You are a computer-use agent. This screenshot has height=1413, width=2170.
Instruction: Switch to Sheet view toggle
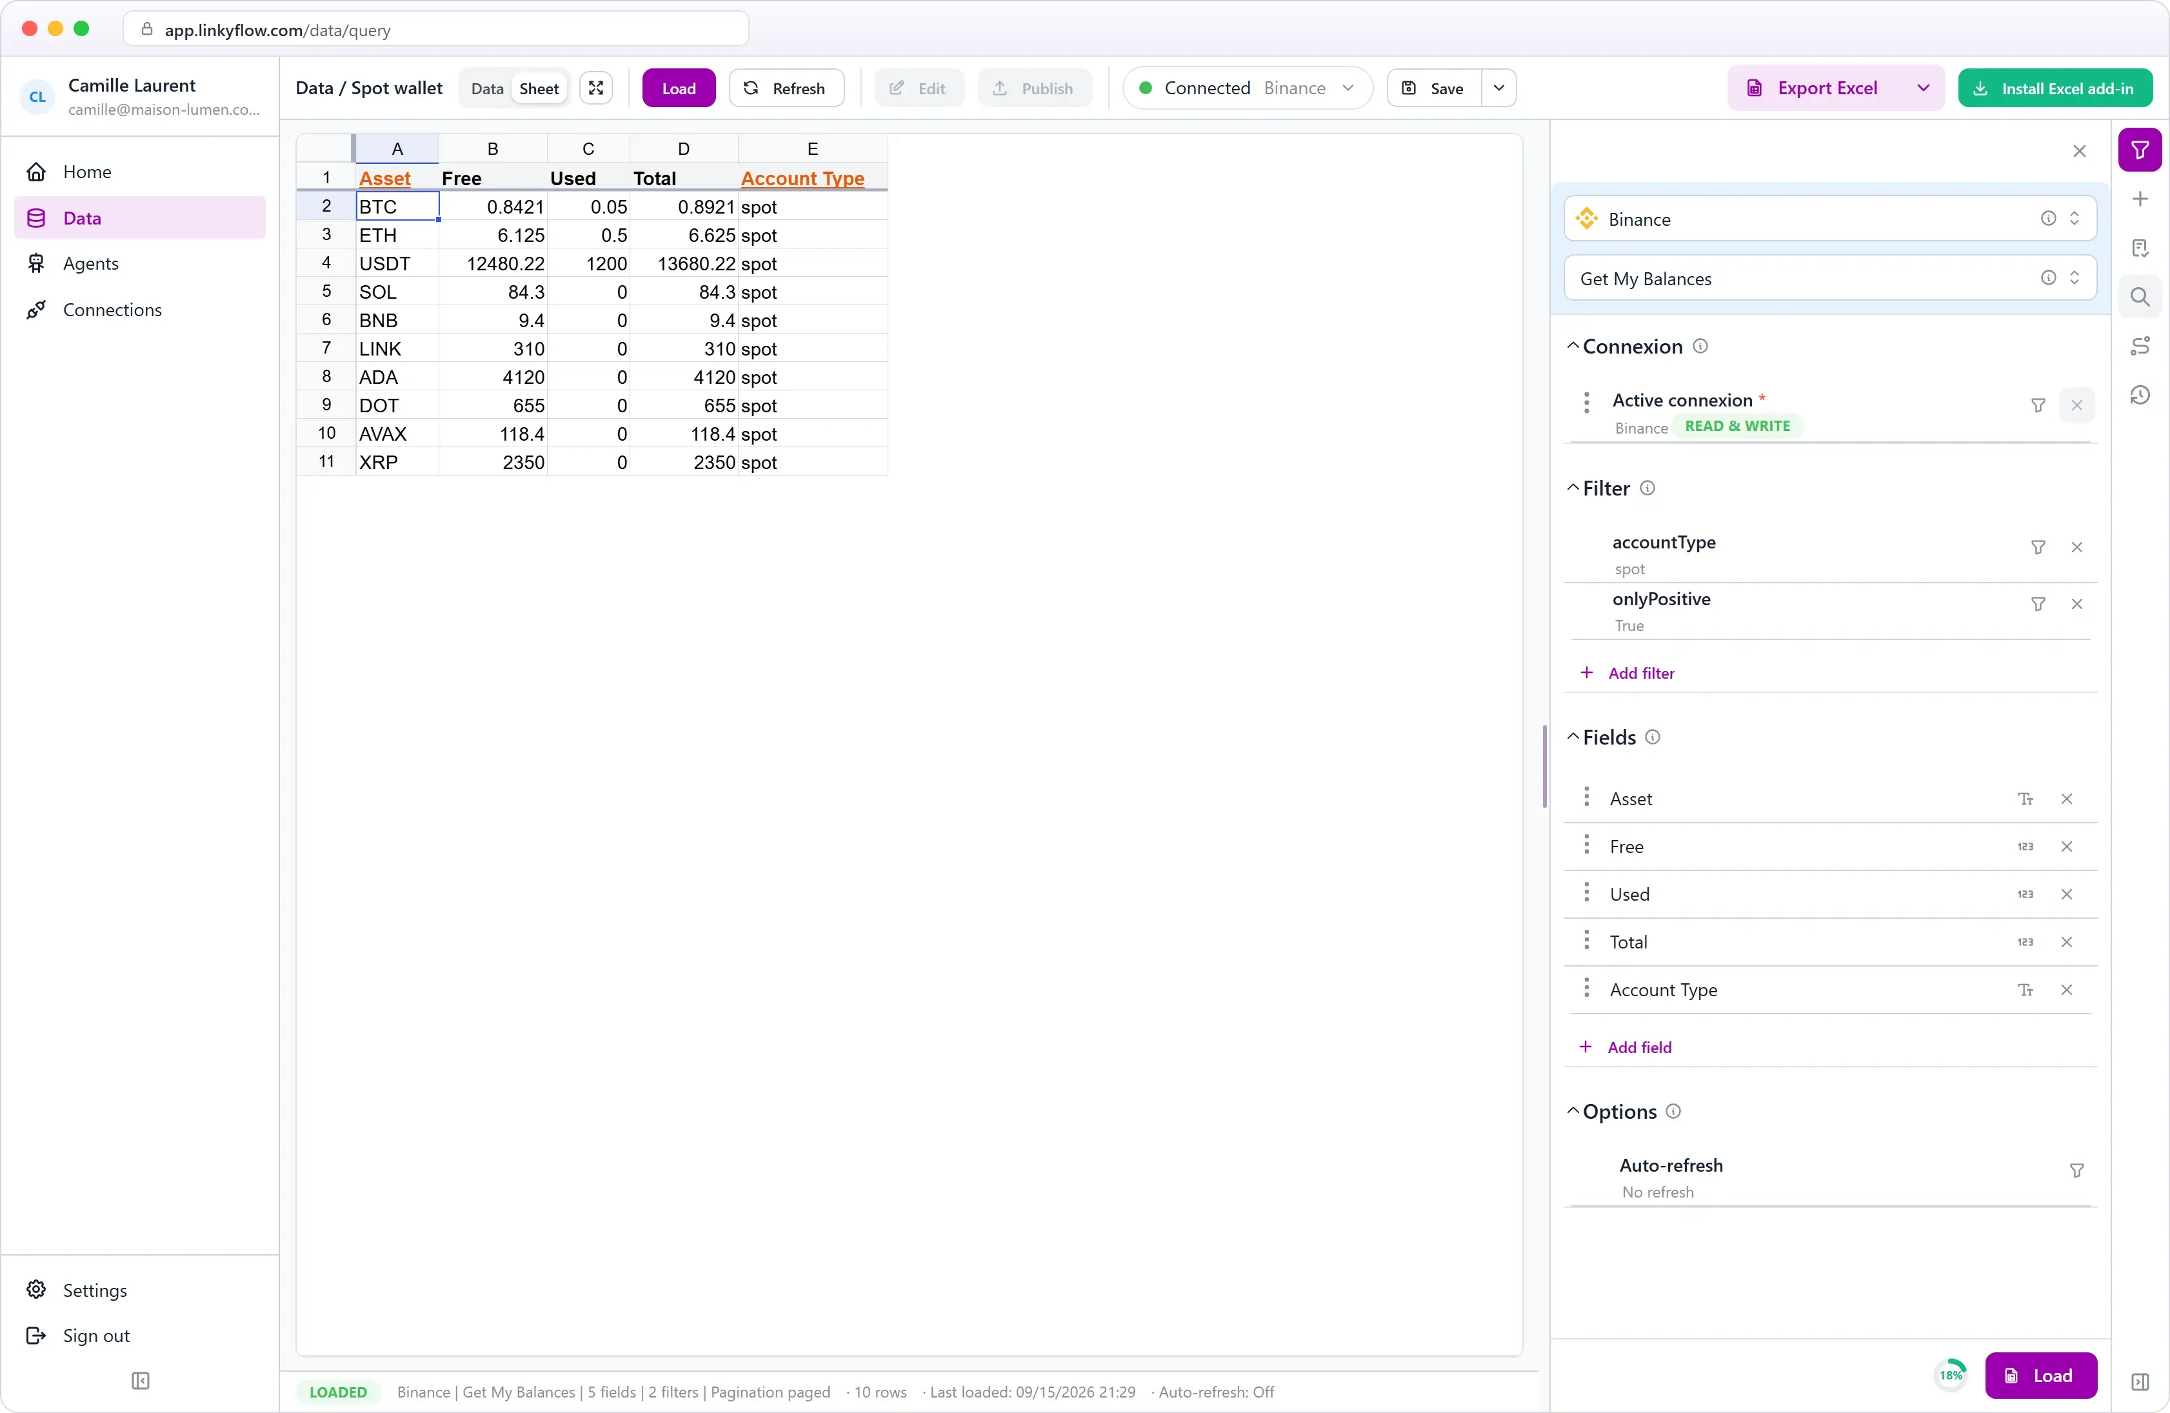click(539, 88)
